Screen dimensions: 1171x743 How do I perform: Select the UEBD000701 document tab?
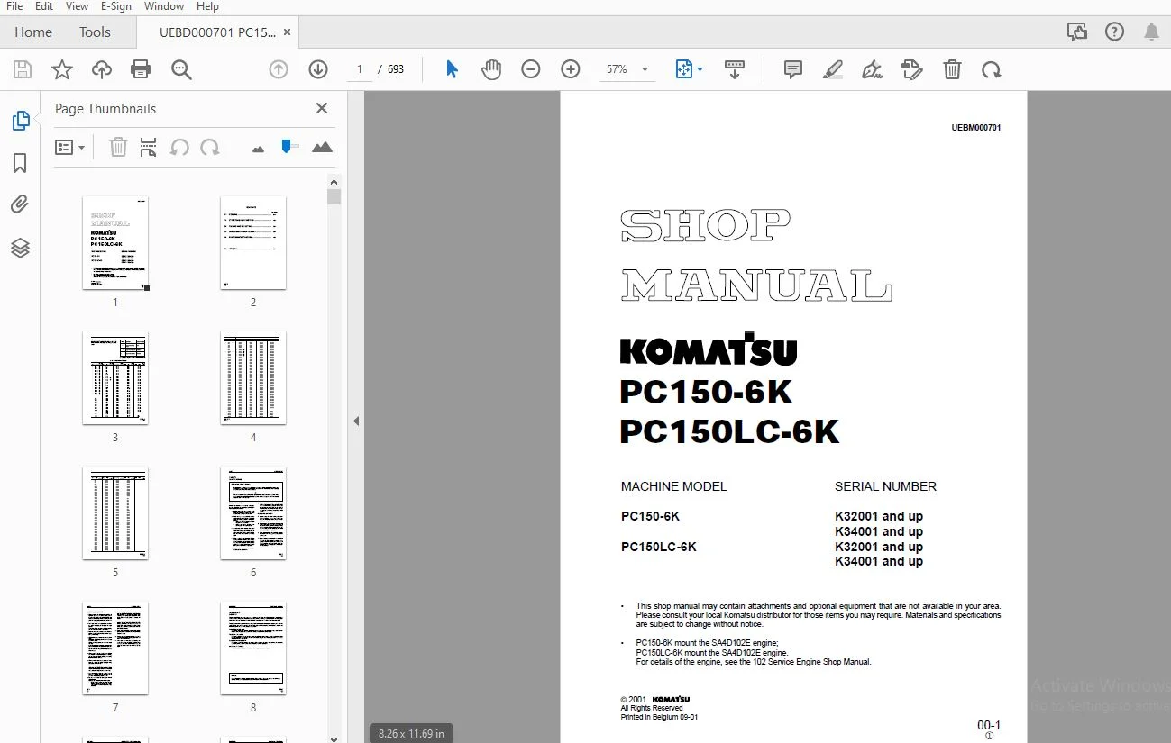(217, 32)
